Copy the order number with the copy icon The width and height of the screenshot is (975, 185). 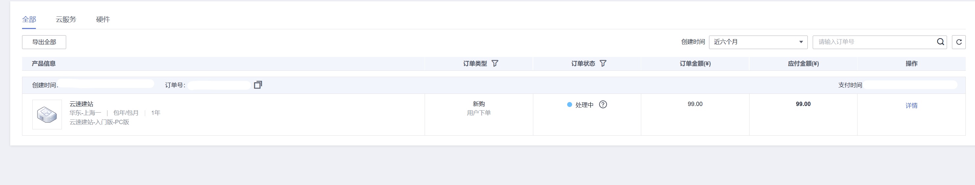click(x=258, y=85)
